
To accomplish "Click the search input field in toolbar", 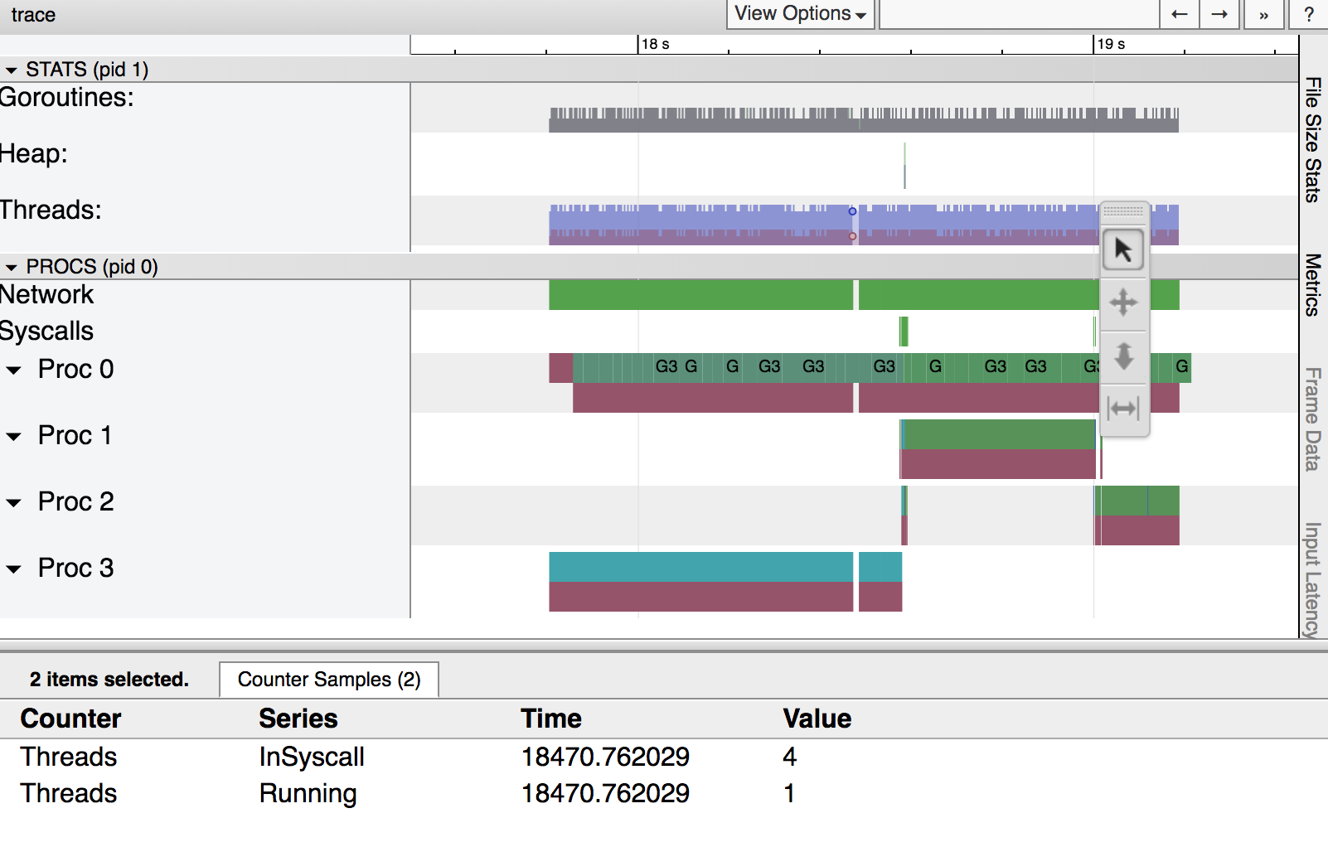I will [x=1019, y=14].
